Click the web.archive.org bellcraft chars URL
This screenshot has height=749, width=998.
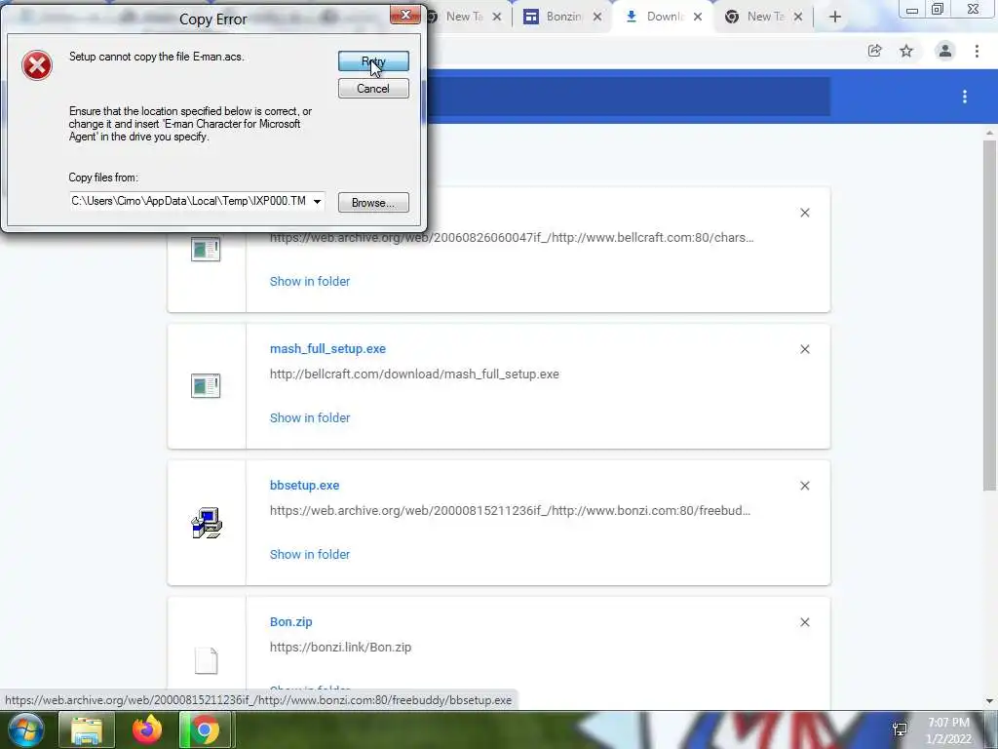512,238
